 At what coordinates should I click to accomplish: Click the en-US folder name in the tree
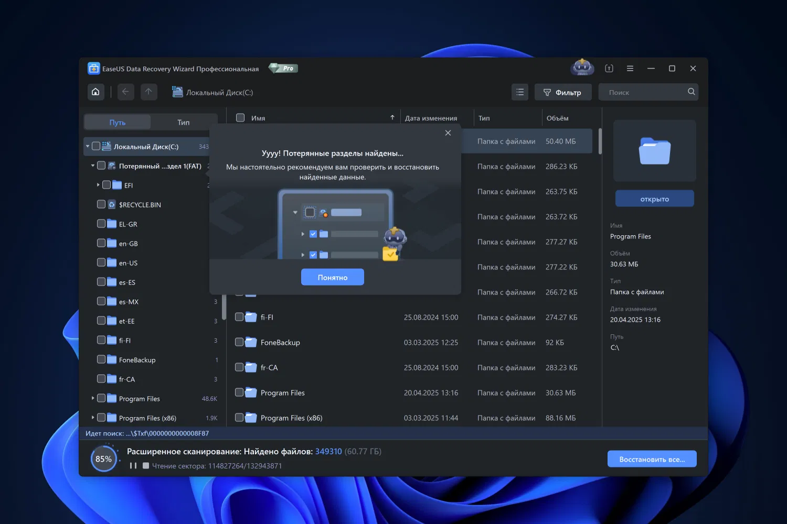pyautogui.click(x=128, y=263)
